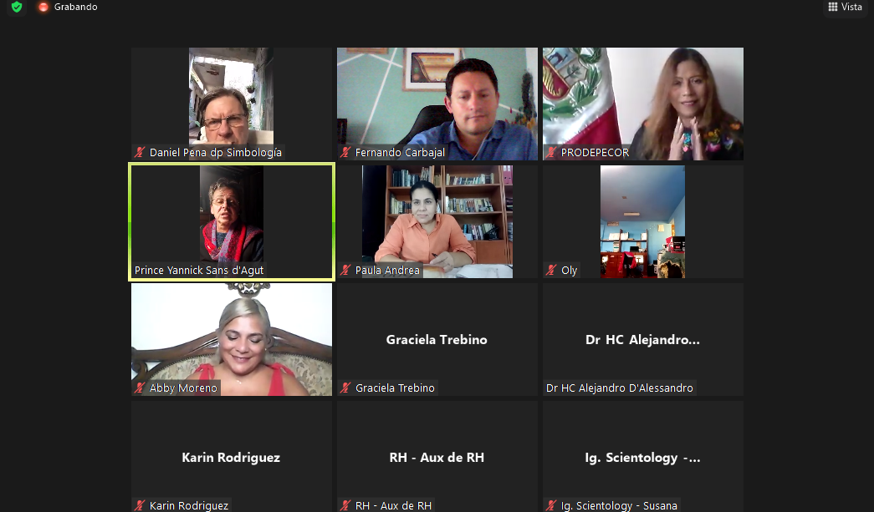This screenshot has width=874, height=512.
Task: Open the Vista view layout menu
Action: point(846,7)
